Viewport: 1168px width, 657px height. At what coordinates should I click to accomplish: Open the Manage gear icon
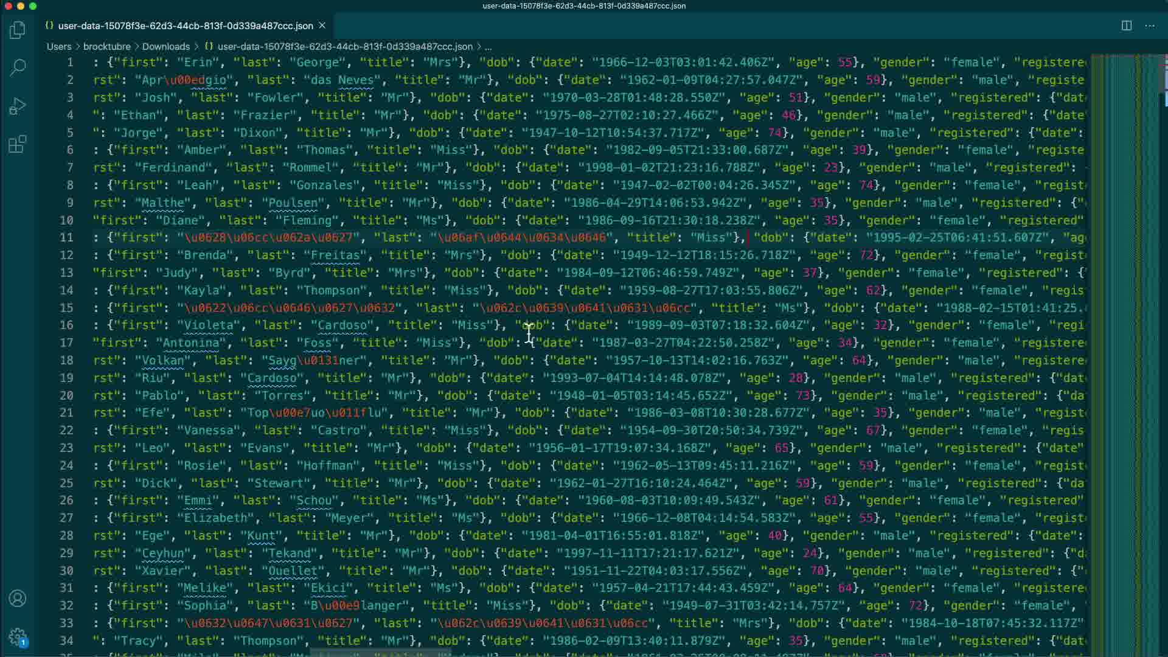click(x=18, y=636)
